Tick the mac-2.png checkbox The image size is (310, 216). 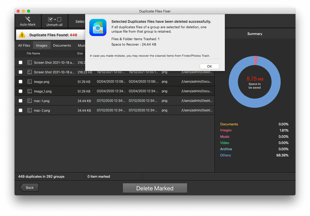(x=21, y=110)
